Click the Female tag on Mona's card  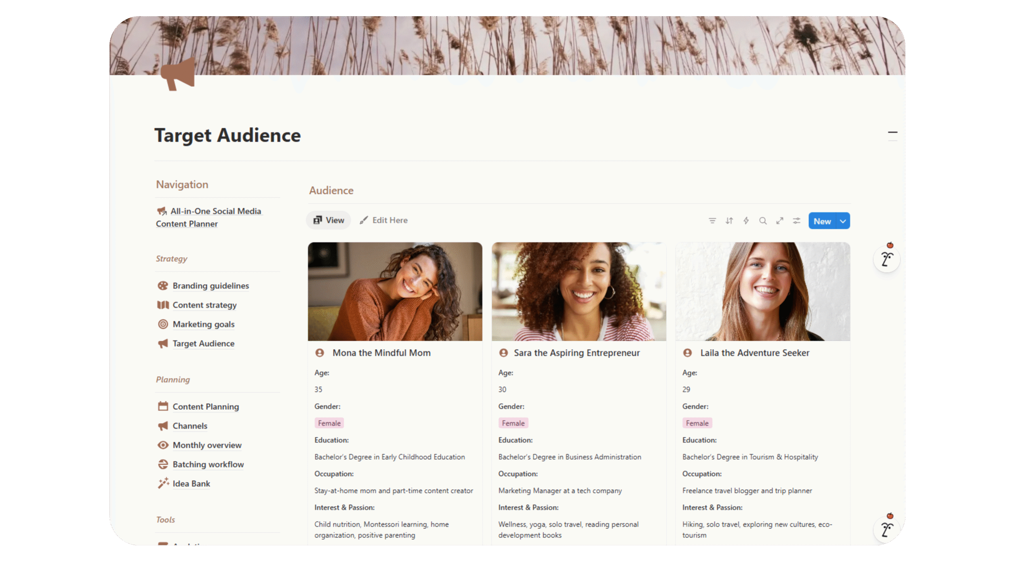(x=329, y=423)
